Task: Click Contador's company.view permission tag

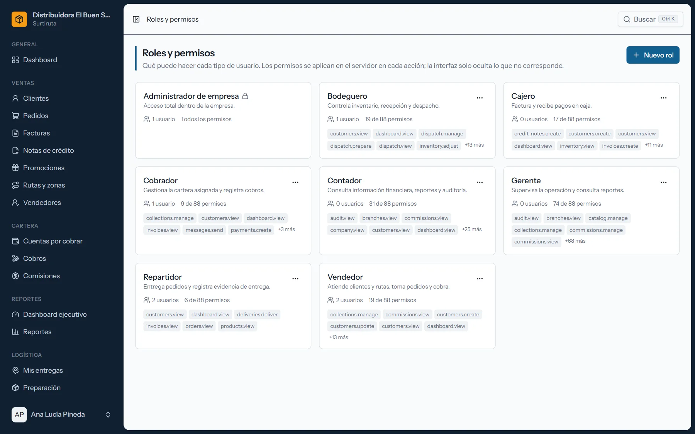Action: point(347,230)
